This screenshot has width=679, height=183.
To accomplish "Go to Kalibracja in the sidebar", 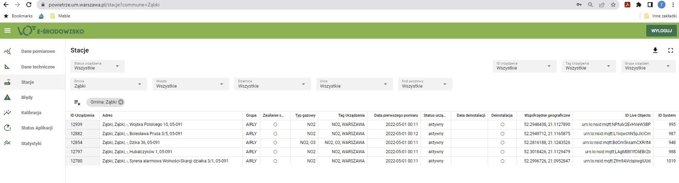I will coord(31,113).
